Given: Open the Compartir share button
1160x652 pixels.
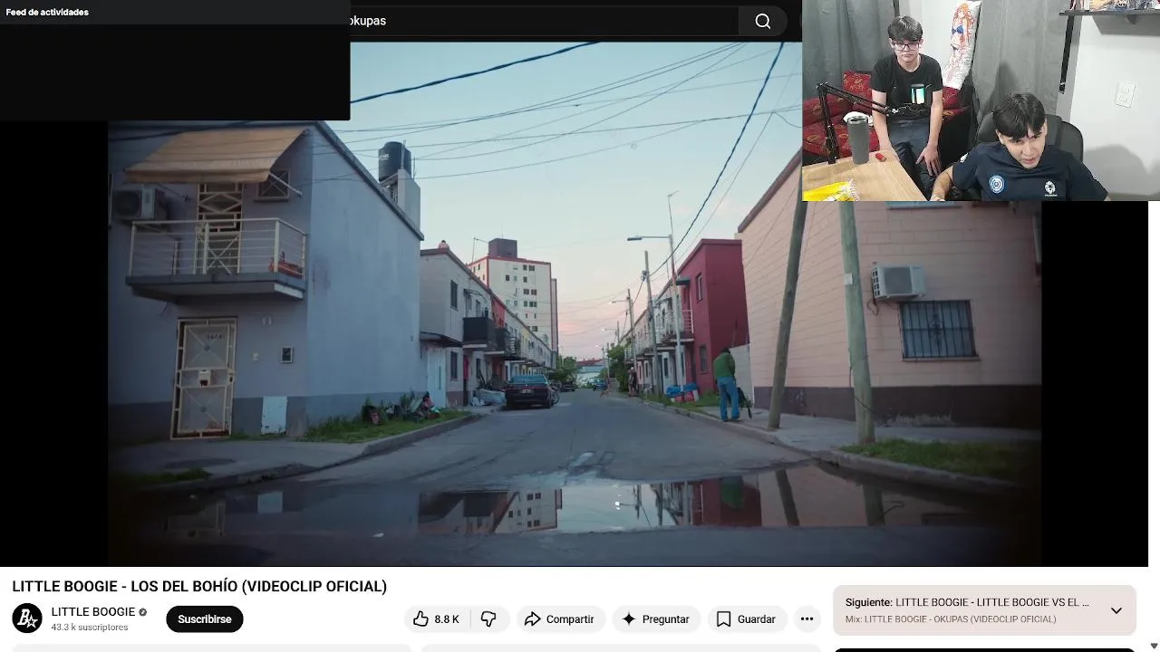Looking at the screenshot, I should pyautogui.click(x=560, y=619).
